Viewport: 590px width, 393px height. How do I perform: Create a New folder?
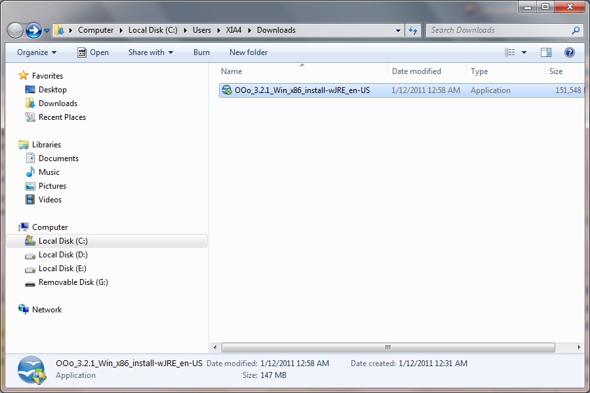(x=248, y=52)
